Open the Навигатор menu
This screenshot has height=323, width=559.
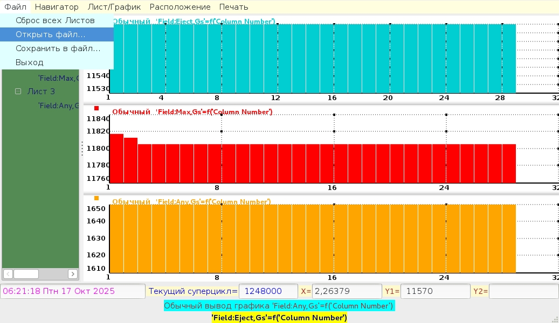(57, 7)
